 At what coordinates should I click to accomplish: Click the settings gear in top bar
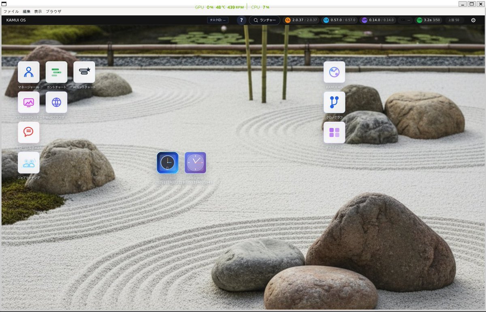click(473, 20)
